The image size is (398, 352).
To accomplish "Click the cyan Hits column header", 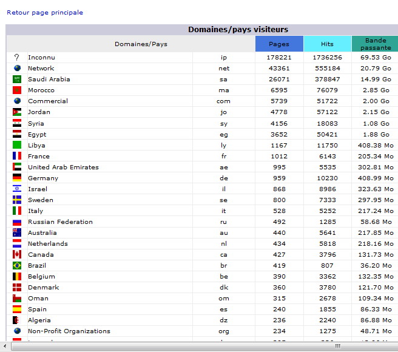I will (x=328, y=44).
